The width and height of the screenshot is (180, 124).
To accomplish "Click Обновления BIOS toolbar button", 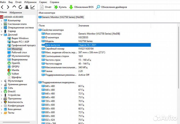I will [81, 7].
